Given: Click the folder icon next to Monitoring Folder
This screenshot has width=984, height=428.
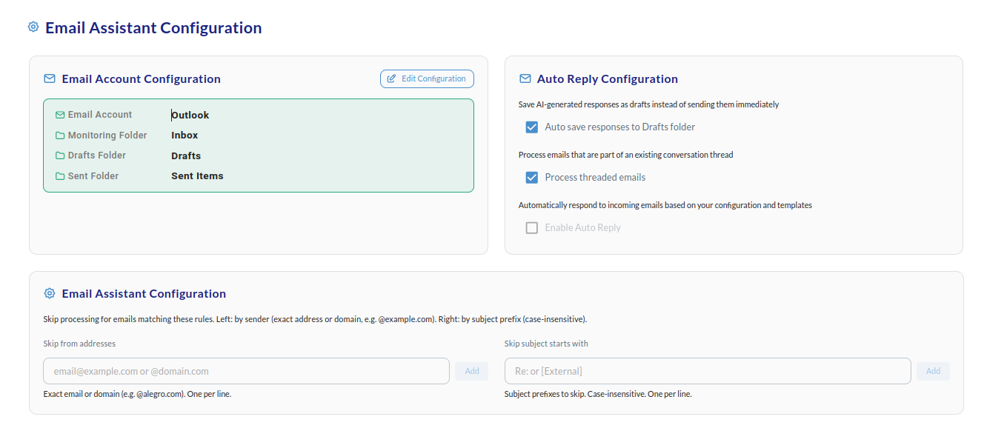Looking at the screenshot, I should coord(60,136).
